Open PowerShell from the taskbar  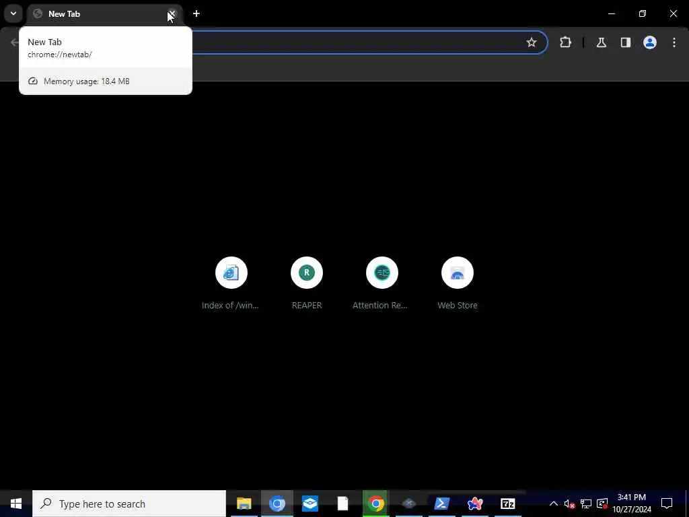(441, 504)
